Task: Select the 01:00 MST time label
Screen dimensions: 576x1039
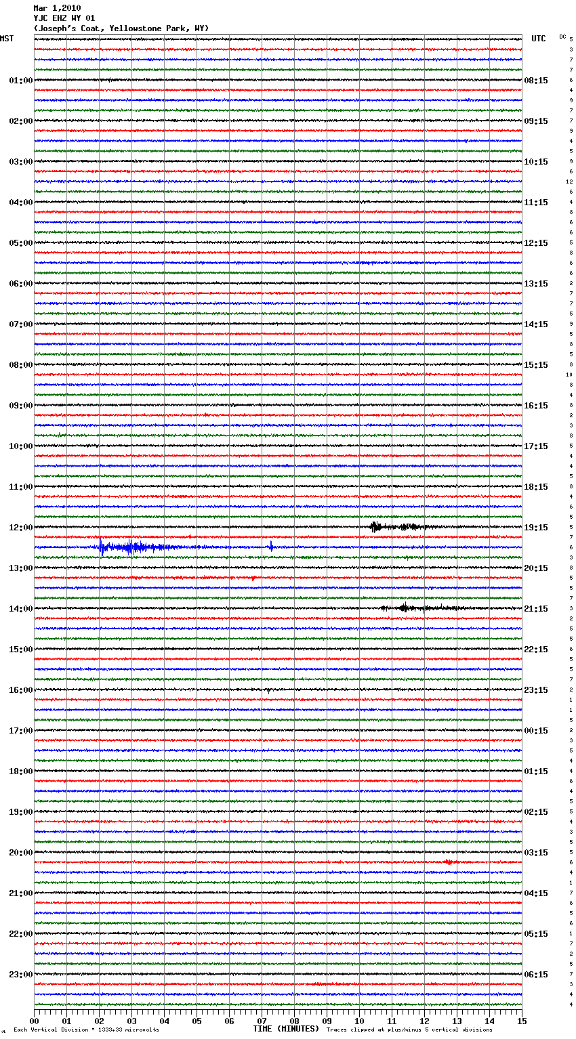Action: click(x=21, y=81)
